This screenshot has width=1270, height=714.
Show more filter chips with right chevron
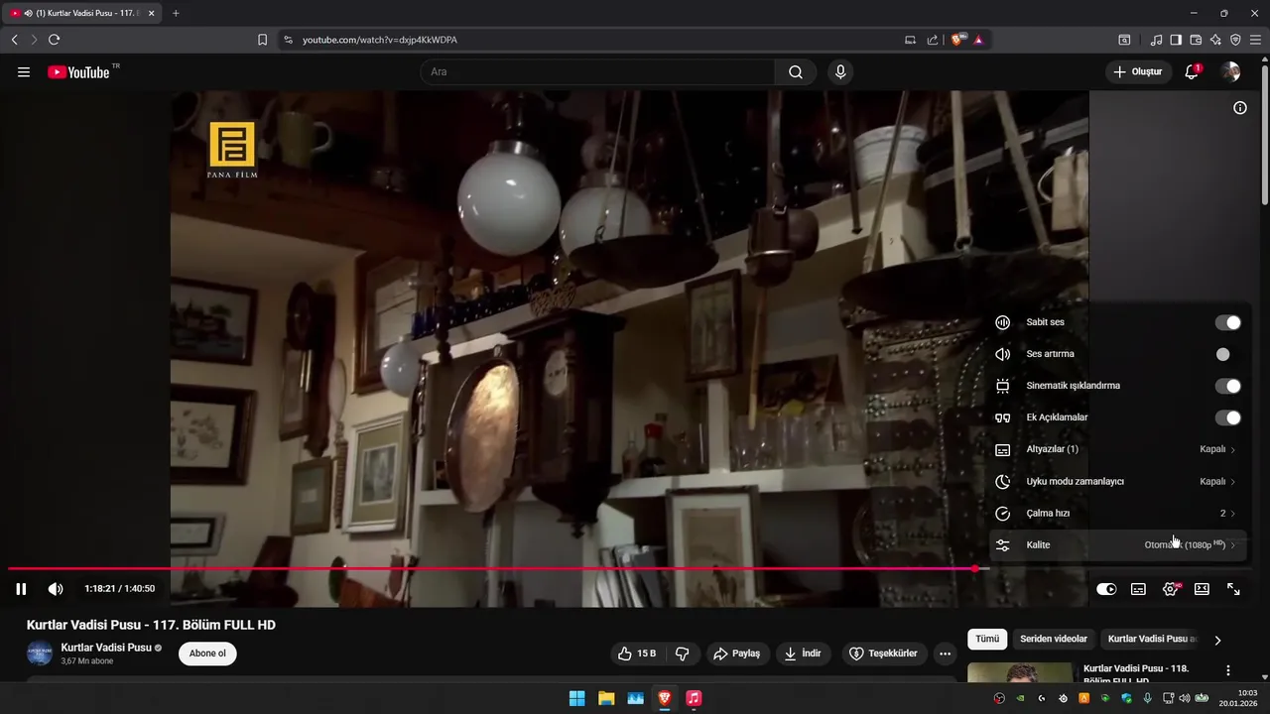(x=1217, y=640)
